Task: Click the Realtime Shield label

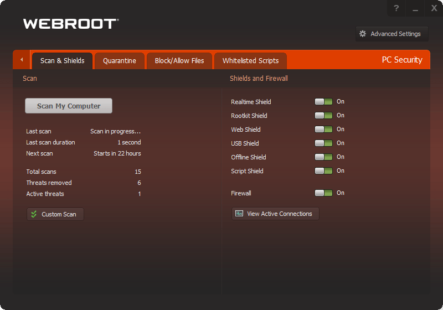Action: 251,102
